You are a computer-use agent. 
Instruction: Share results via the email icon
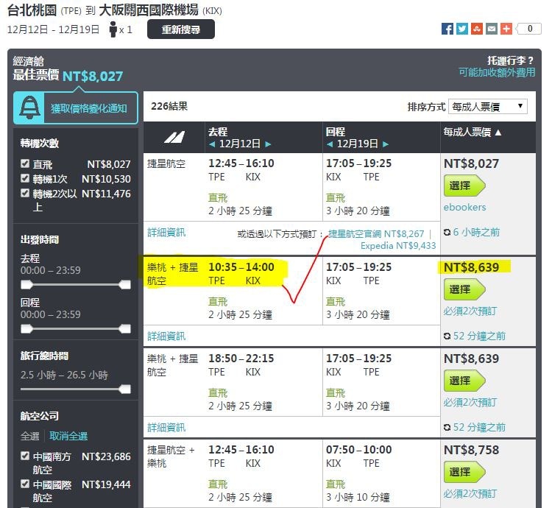[x=492, y=29]
